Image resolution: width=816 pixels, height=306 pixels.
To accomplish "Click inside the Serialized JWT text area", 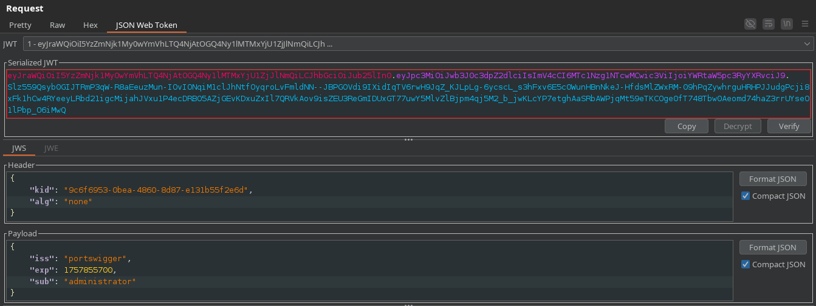I will tap(407, 94).
